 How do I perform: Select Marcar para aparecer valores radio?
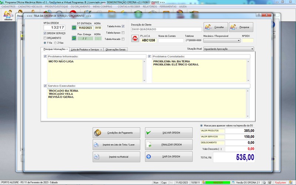pos(201,125)
